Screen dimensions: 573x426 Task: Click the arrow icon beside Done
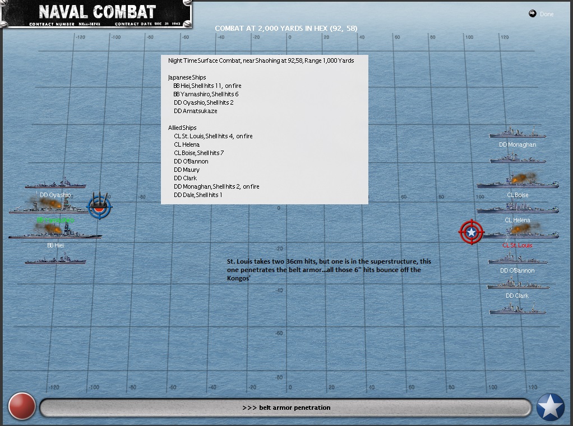click(x=533, y=14)
